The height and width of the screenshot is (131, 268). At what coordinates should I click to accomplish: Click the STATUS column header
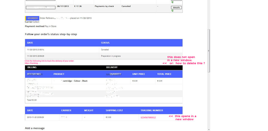click(x=105, y=43)
